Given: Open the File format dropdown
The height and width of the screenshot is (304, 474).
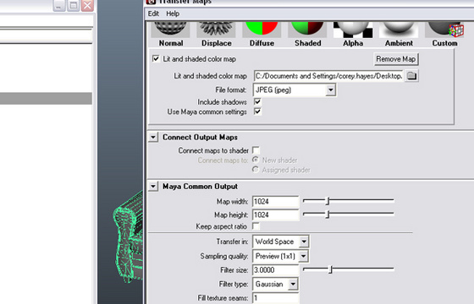Looking at the screenshot, I should point(295,90).
